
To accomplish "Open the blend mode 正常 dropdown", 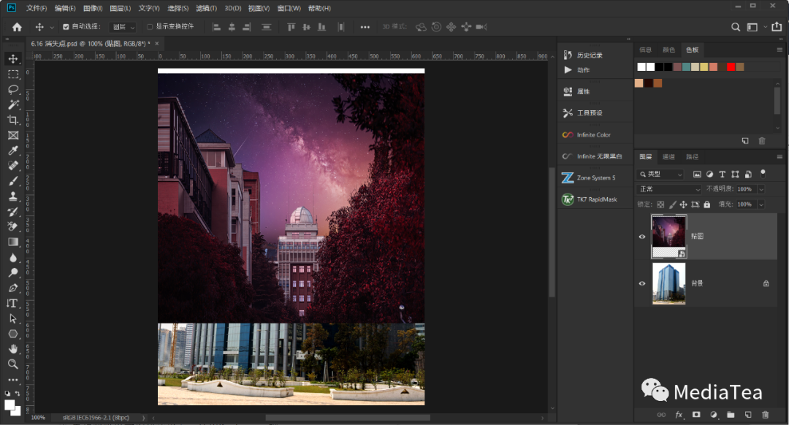I will (668, 189).
